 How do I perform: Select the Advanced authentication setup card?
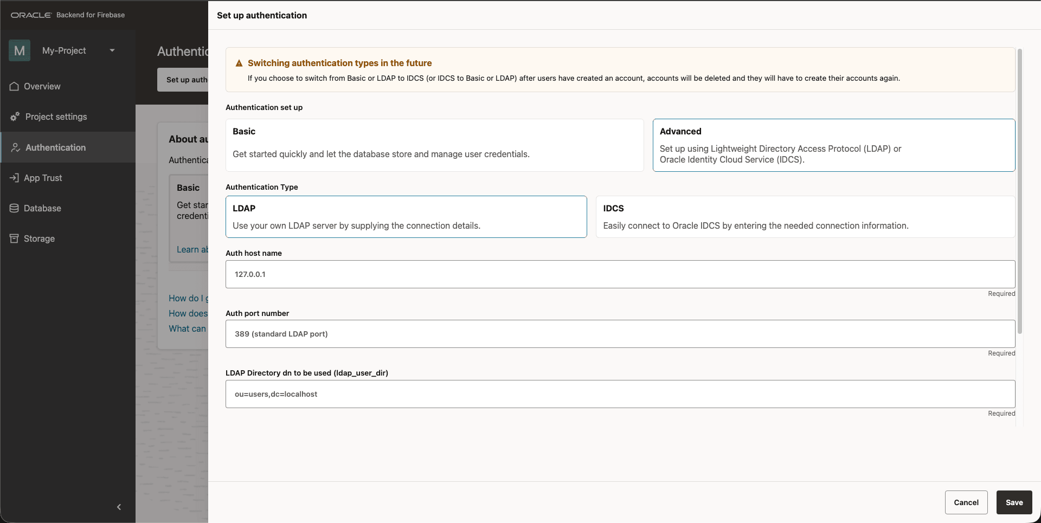point(834,145)
